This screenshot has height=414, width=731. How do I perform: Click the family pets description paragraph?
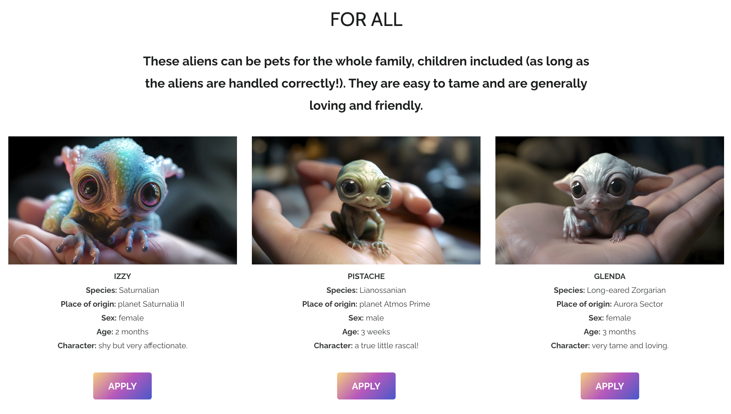(366, 83)
